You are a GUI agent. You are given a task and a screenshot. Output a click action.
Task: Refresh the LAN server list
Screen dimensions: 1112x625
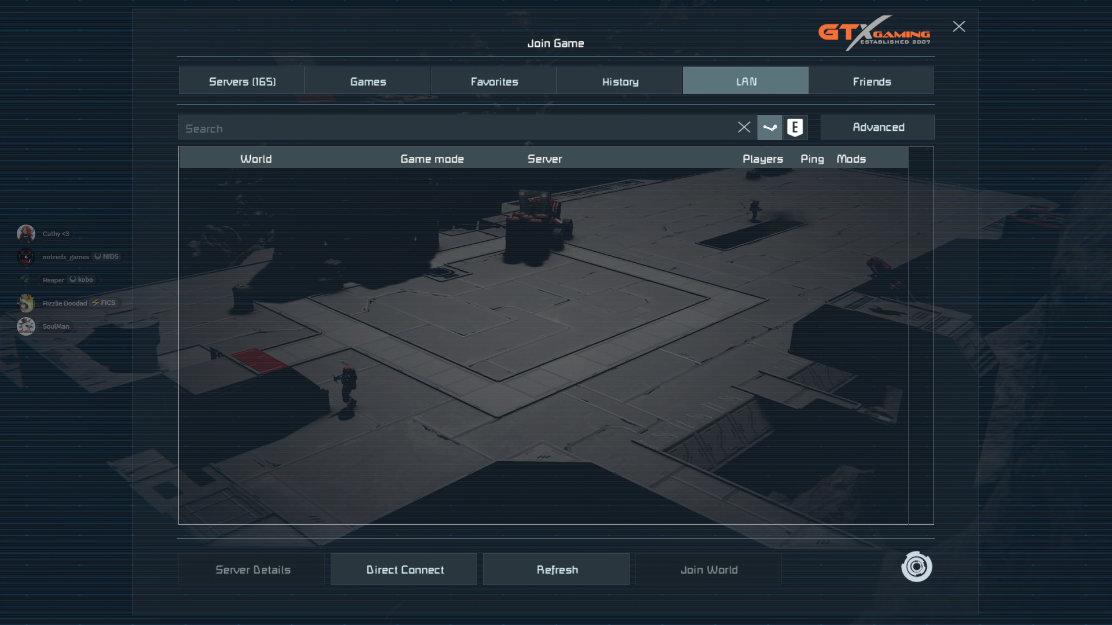click(557, 569)
